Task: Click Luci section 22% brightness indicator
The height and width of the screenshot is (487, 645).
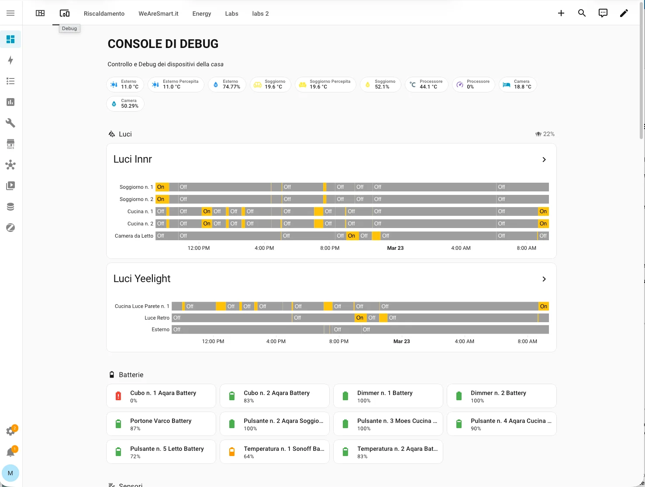Action: pos(545,134)
